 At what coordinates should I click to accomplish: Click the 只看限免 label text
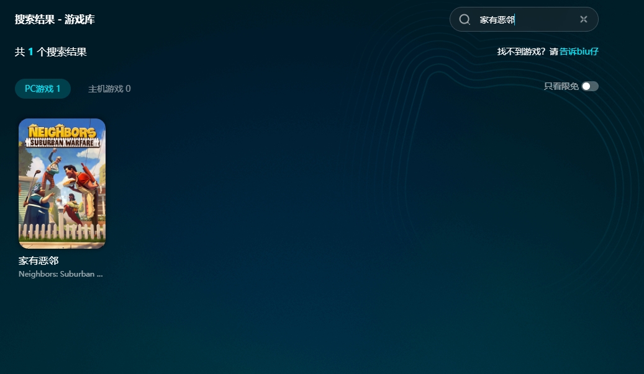(561, 86)
